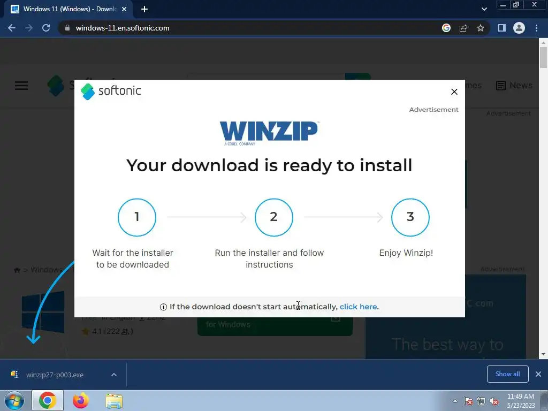Show hidden system tray icons
Screen dimensions: 548x411
coord(455,401)
